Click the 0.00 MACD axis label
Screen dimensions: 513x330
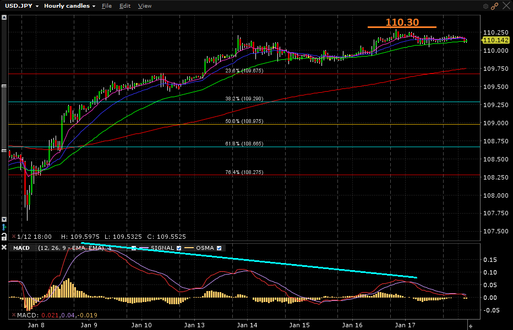(490, 298)
